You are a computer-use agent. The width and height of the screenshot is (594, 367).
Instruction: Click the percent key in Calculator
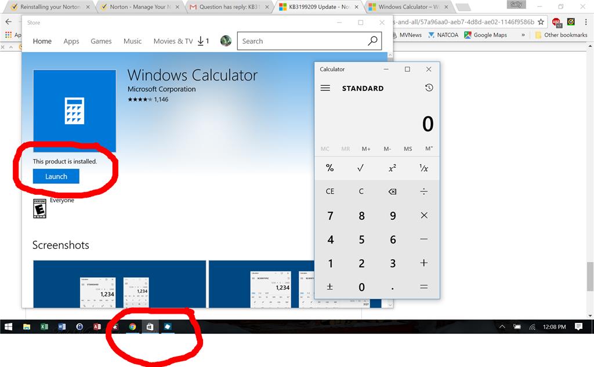click(330, 168)
